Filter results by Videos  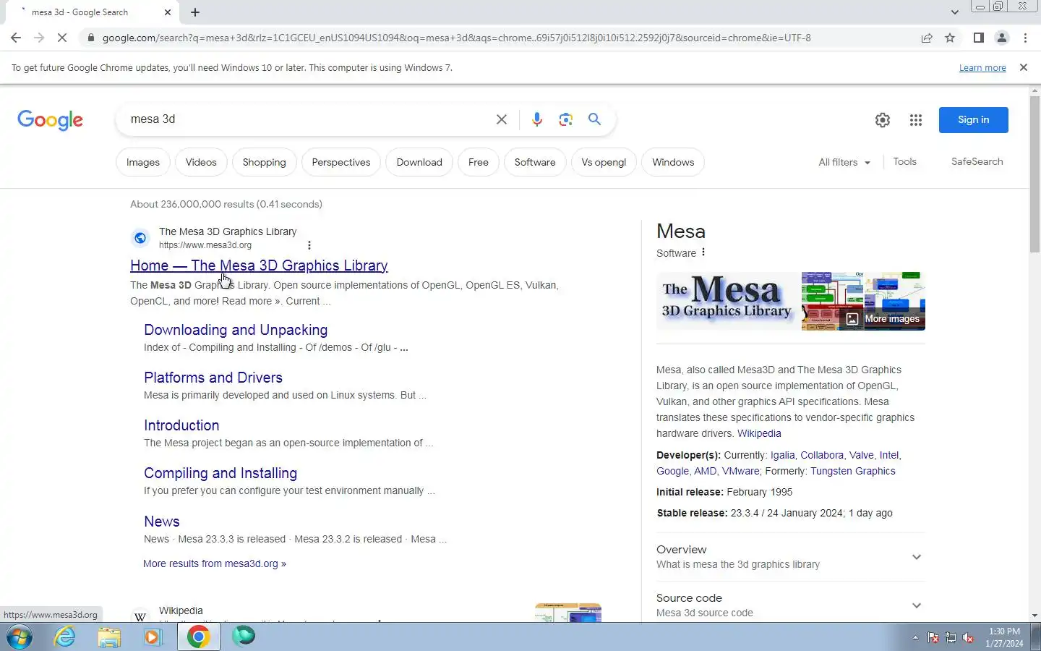click(201, 162)
